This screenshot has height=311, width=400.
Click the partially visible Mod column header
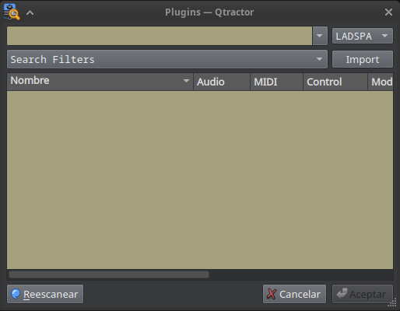[381, 82]
